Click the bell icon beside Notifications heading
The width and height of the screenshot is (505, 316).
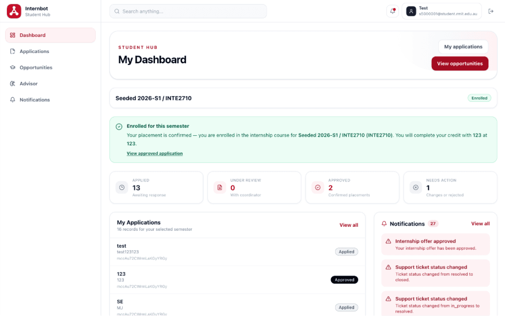384,224
